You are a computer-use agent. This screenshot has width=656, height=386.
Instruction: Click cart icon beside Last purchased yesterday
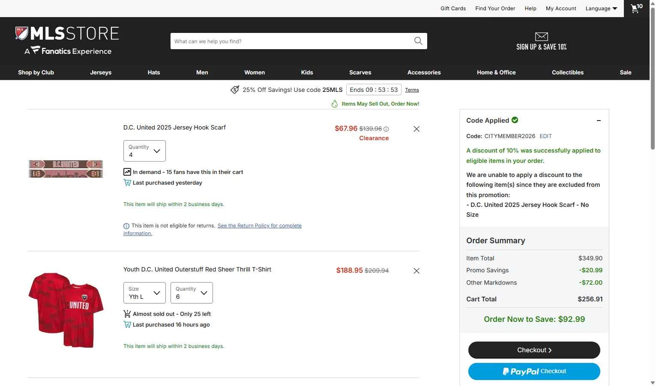[127, 183]
